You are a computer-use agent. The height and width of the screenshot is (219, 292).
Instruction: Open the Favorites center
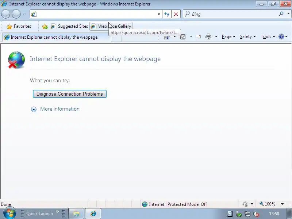(19, 26)
